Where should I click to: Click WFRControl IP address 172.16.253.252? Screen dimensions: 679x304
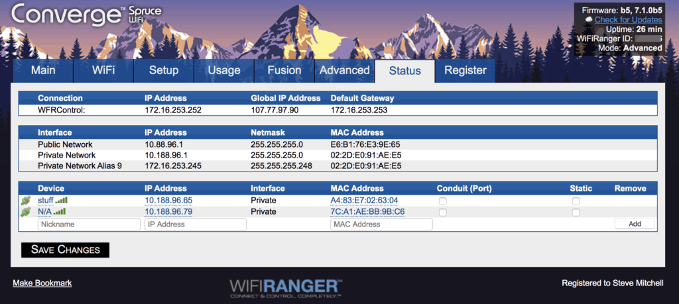173,110
